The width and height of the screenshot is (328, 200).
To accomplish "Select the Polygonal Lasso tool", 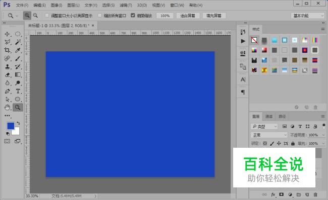I will click(x=8, y=42).
